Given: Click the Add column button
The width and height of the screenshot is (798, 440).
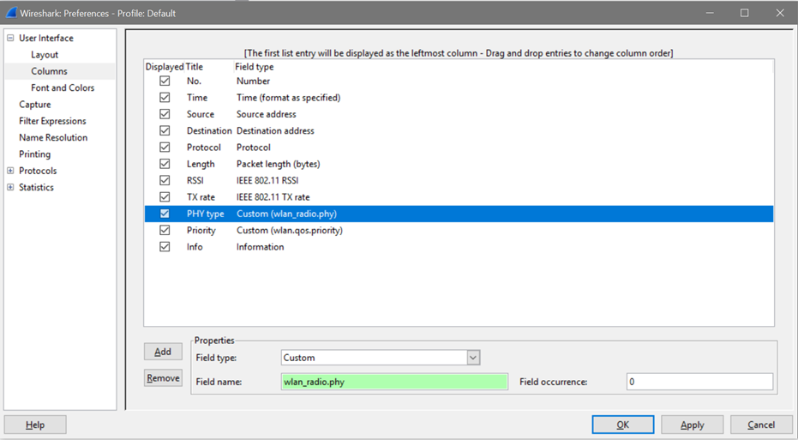Looking at the screenshot, I should (163, 352).
